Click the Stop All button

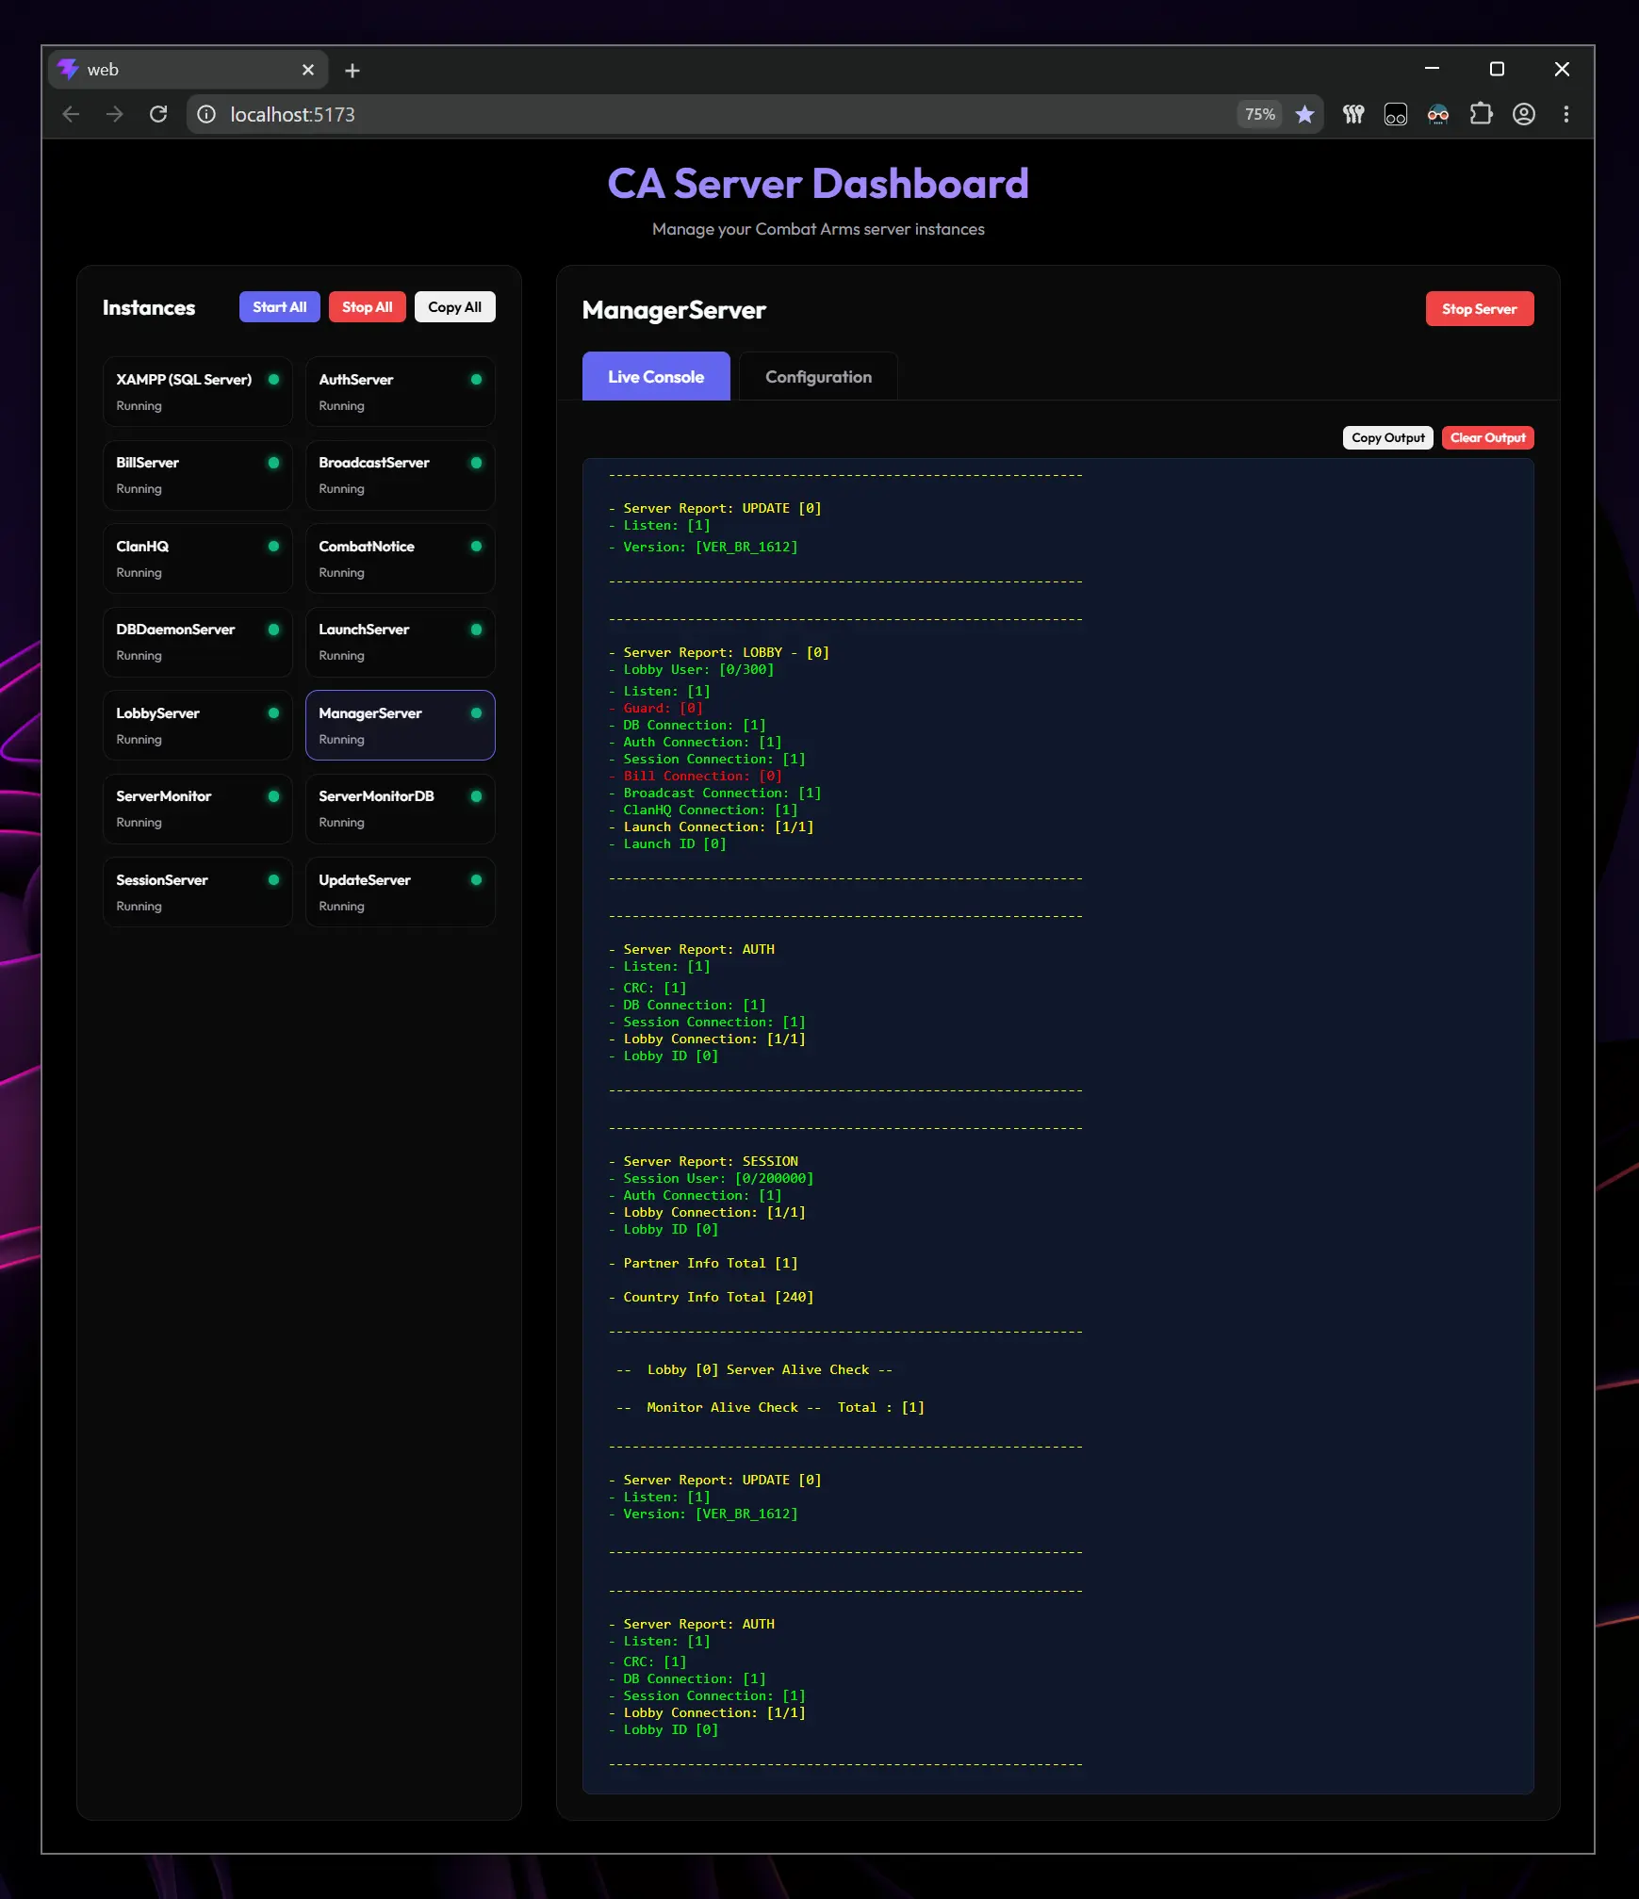click(368, 307)
